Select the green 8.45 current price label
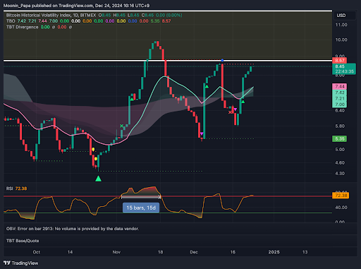 coord(344,68)
